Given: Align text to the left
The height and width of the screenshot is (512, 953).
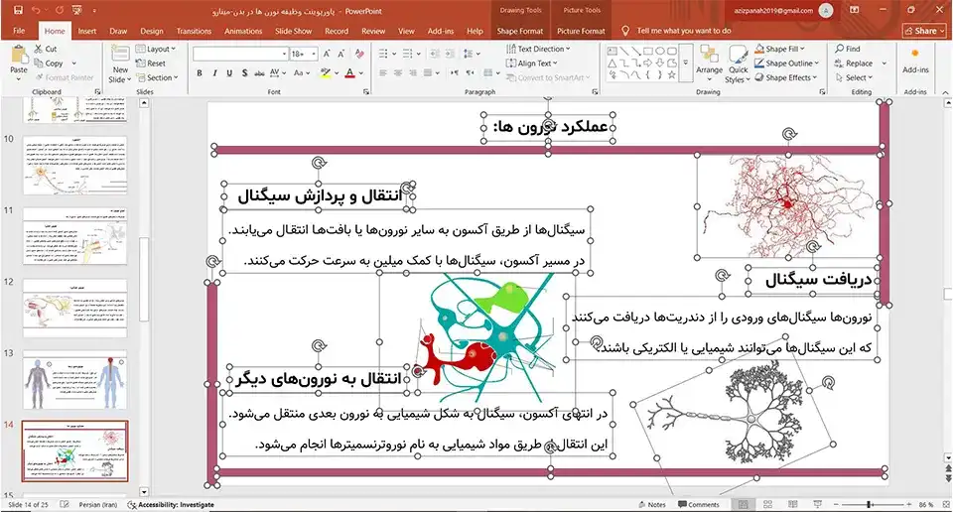Looking at the screenshot, I should click(x=383, y=72).
